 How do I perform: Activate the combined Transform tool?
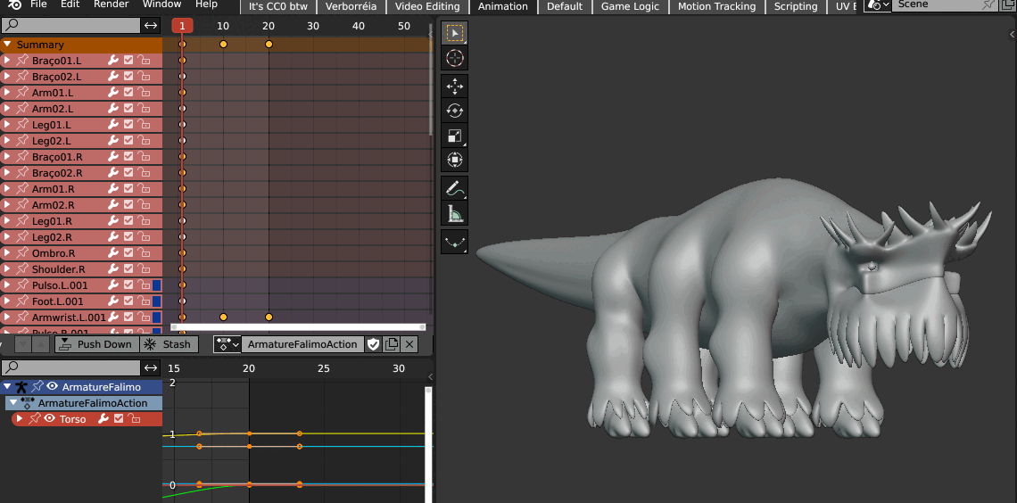(455, 161)
